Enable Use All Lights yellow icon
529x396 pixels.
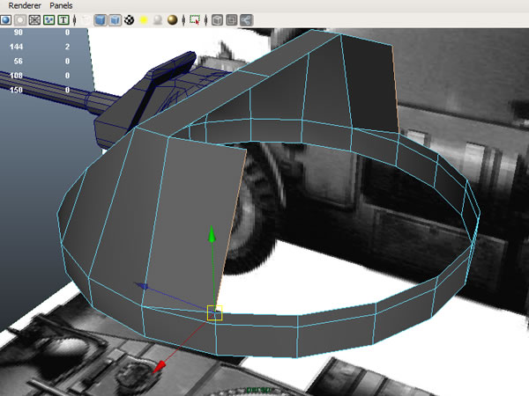[144, 20]
